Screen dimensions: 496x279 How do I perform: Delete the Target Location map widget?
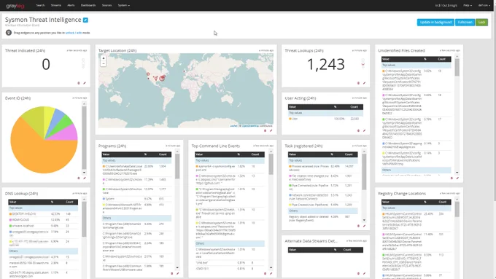click(x=265, y=130)
